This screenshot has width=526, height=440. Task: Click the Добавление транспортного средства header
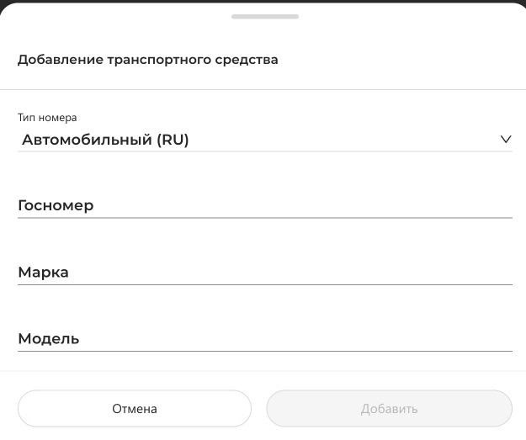(x=148, y=60)
